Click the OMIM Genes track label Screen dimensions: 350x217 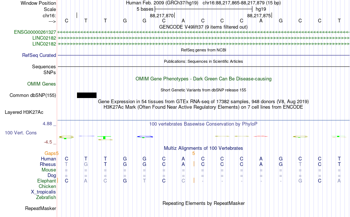(42, 84)
